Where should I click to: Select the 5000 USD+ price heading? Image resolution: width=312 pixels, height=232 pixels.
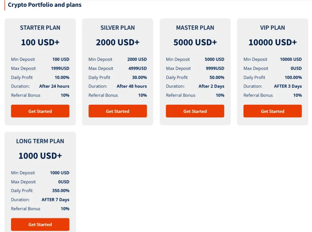pos(195,42)
